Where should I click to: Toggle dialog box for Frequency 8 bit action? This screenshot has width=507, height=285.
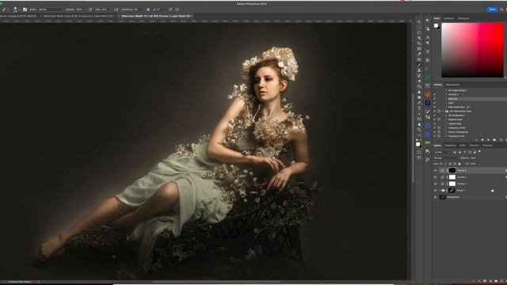(439, 136)
